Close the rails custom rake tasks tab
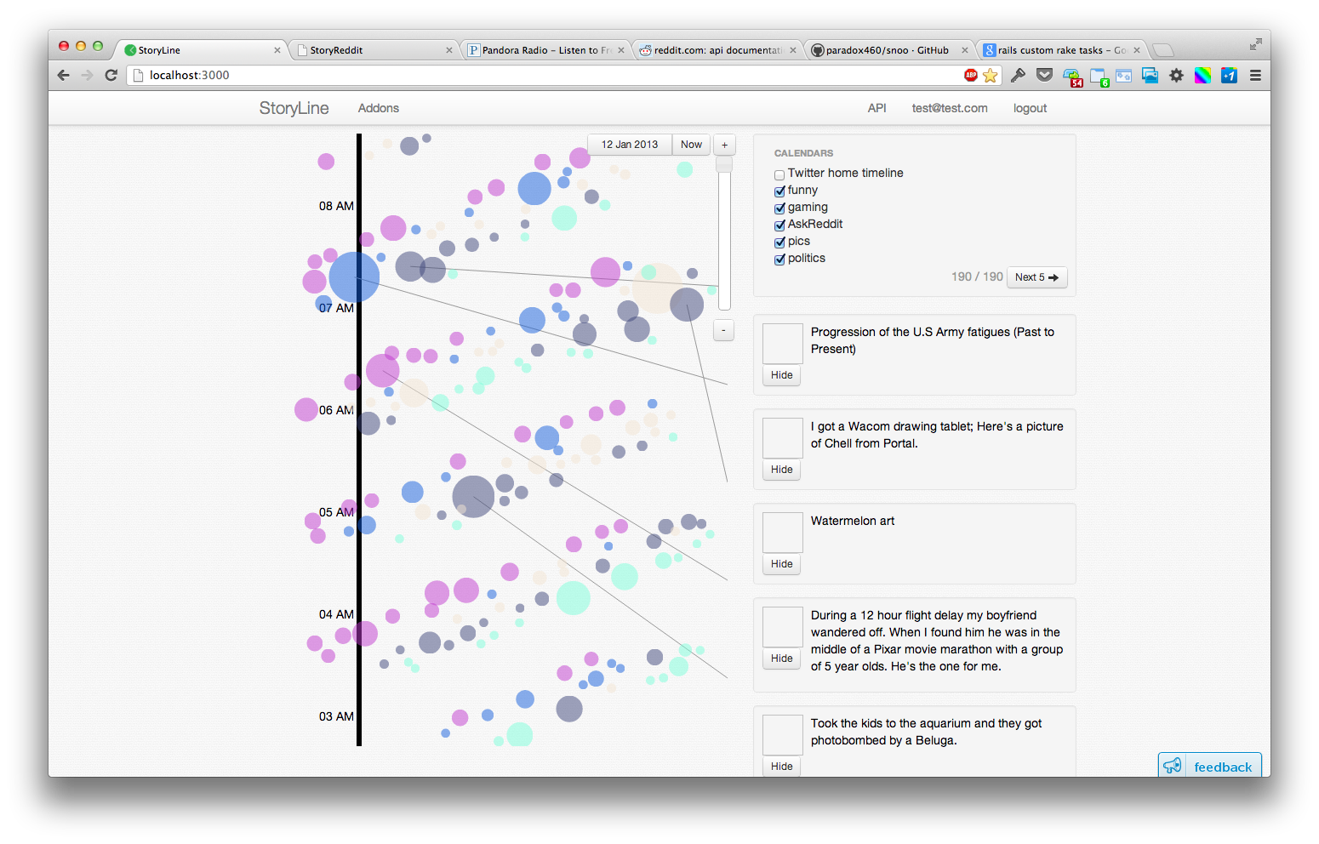This screenshot has width=1319, height=844. [x=1137, y=50]
